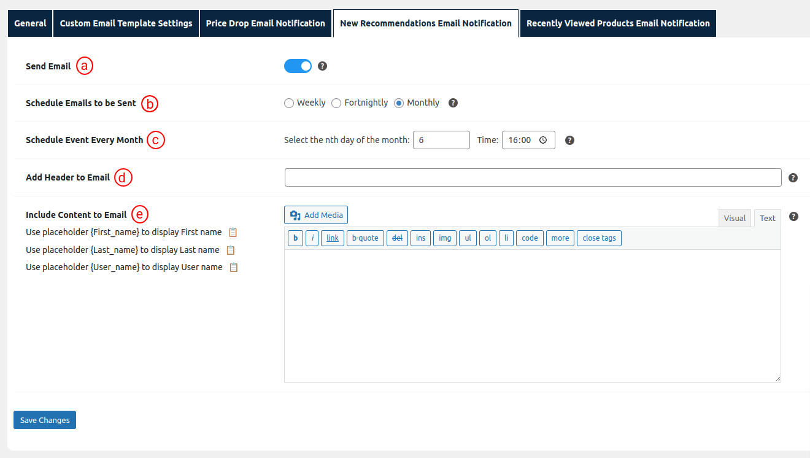This screenshot has width=810, height=458.
Task: Click the Save Changes button
Action: pyautogui.click(x=45, y=420)
